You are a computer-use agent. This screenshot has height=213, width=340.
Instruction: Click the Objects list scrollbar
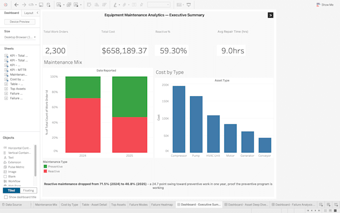[x=35, y=160]
